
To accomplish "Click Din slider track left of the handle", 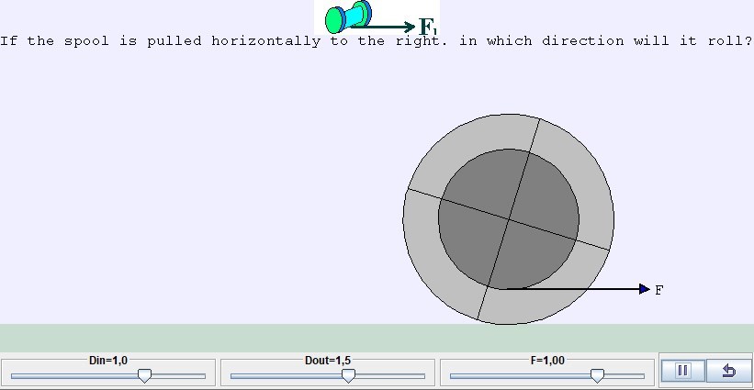I will tap(73, 376).
